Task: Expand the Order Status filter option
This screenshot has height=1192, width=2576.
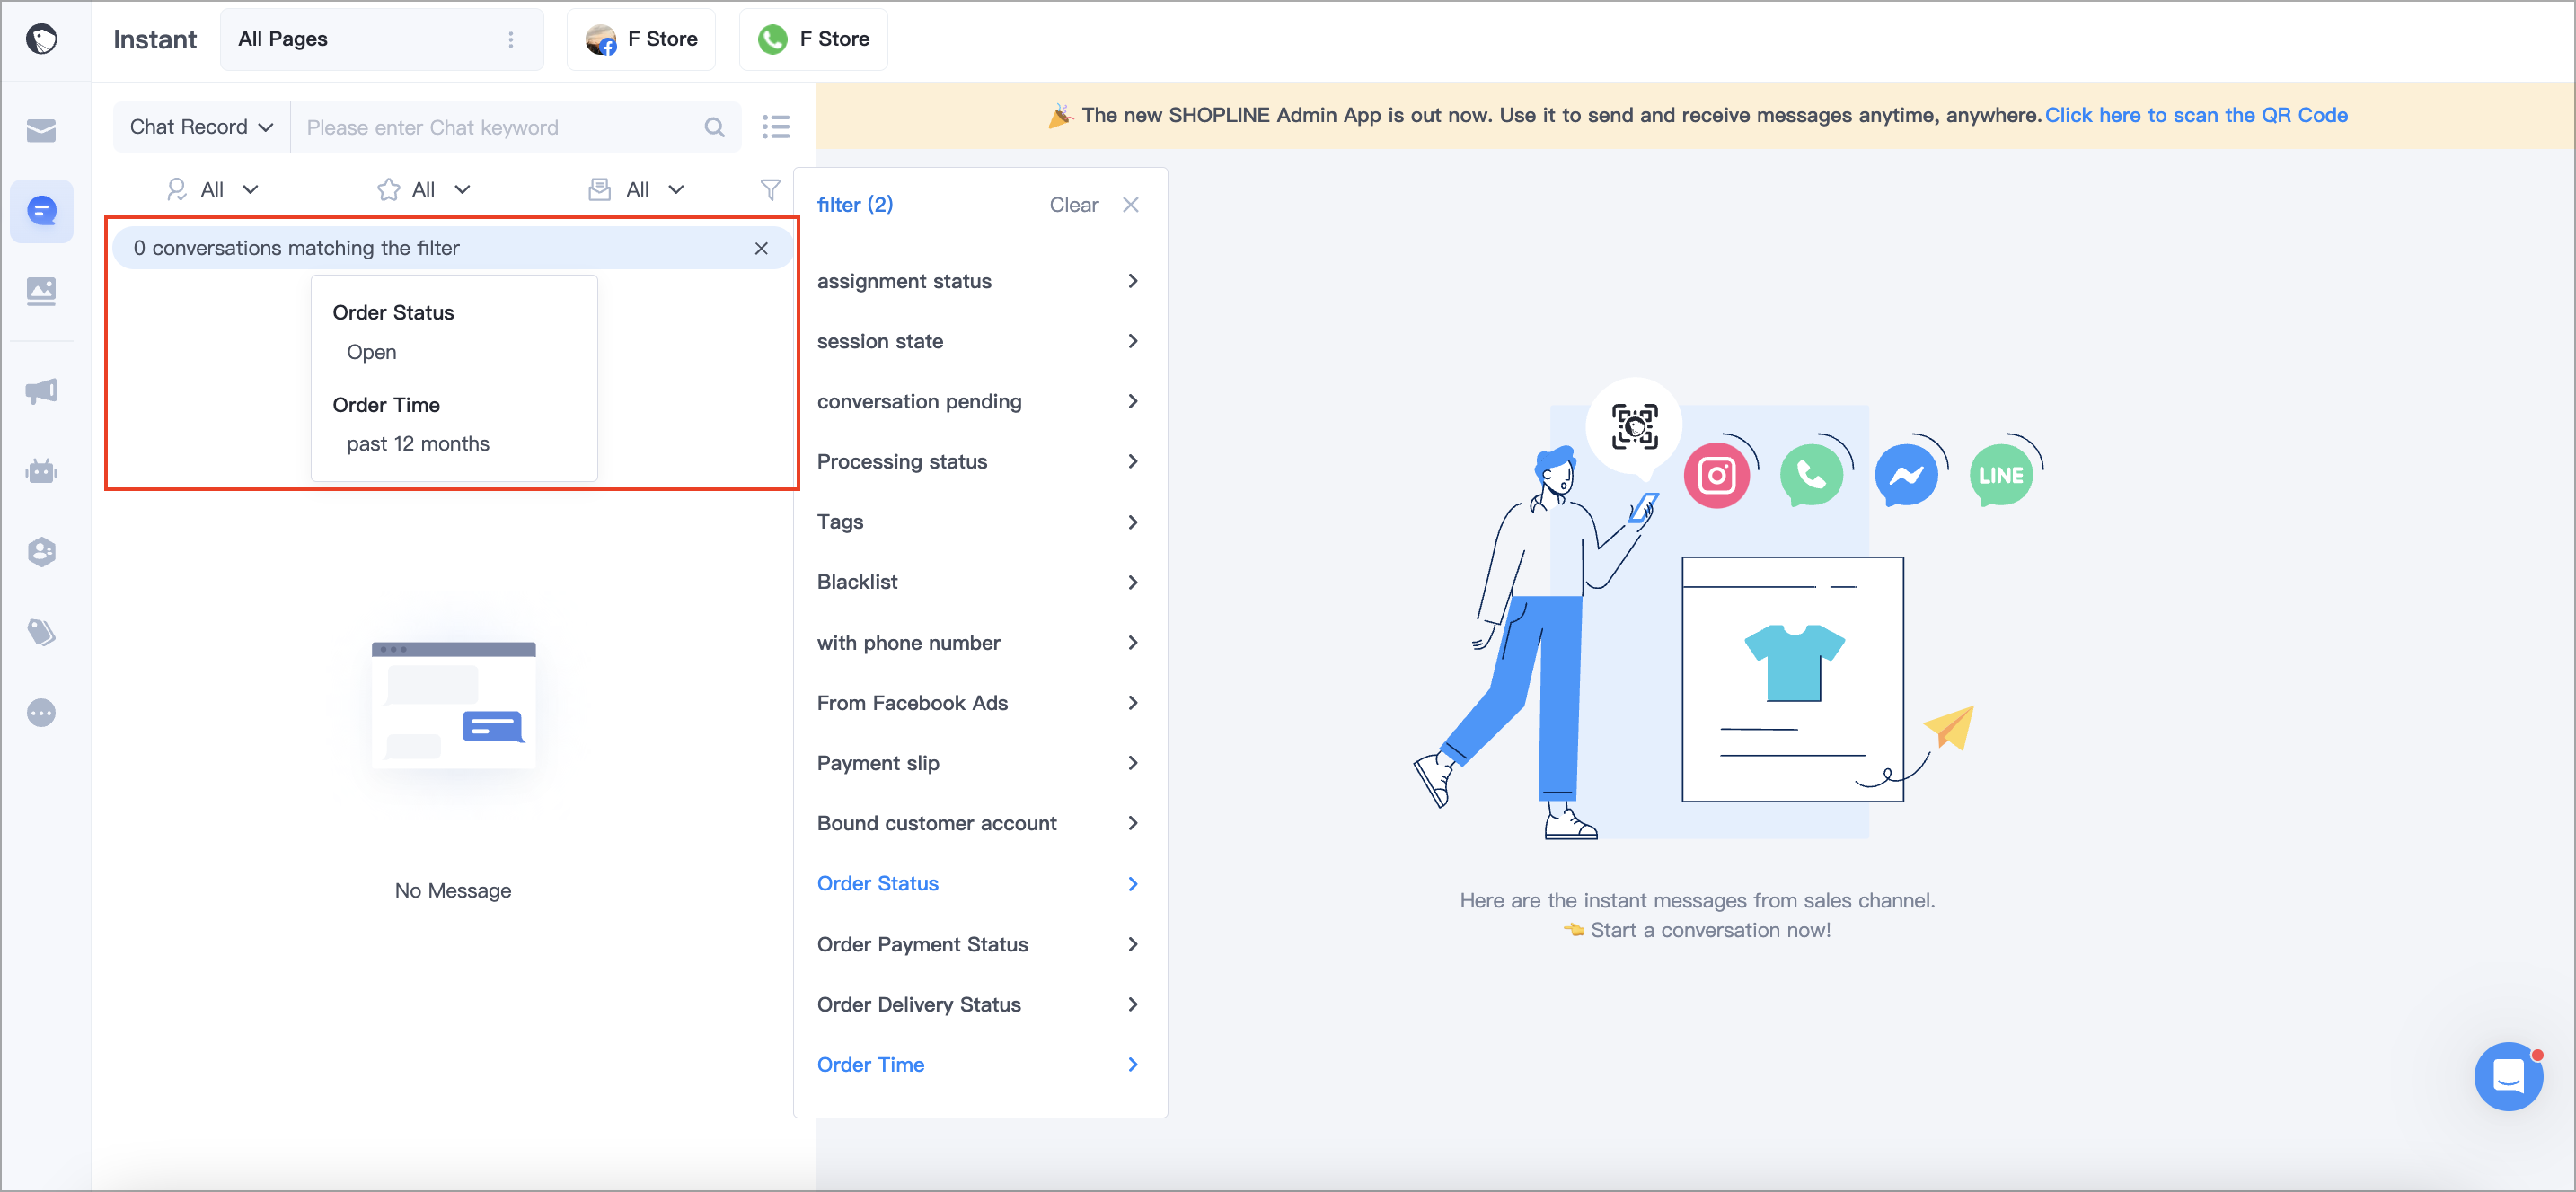Action: pos(978,883)
